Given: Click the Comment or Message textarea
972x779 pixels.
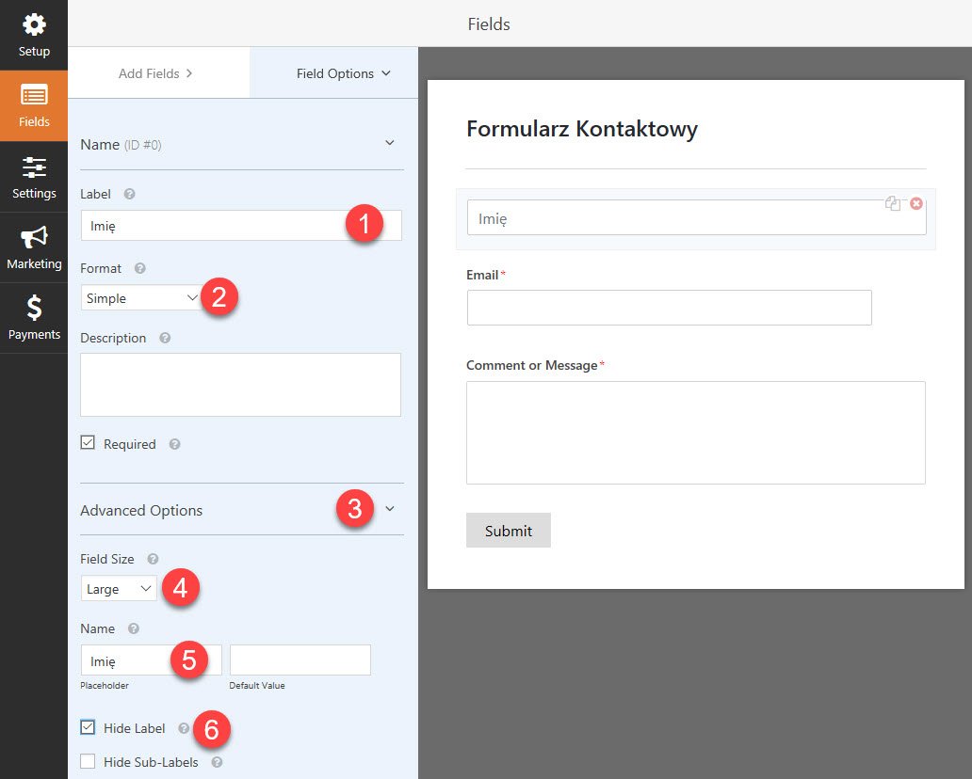Looking at the screenshot, I should [695, 433].
